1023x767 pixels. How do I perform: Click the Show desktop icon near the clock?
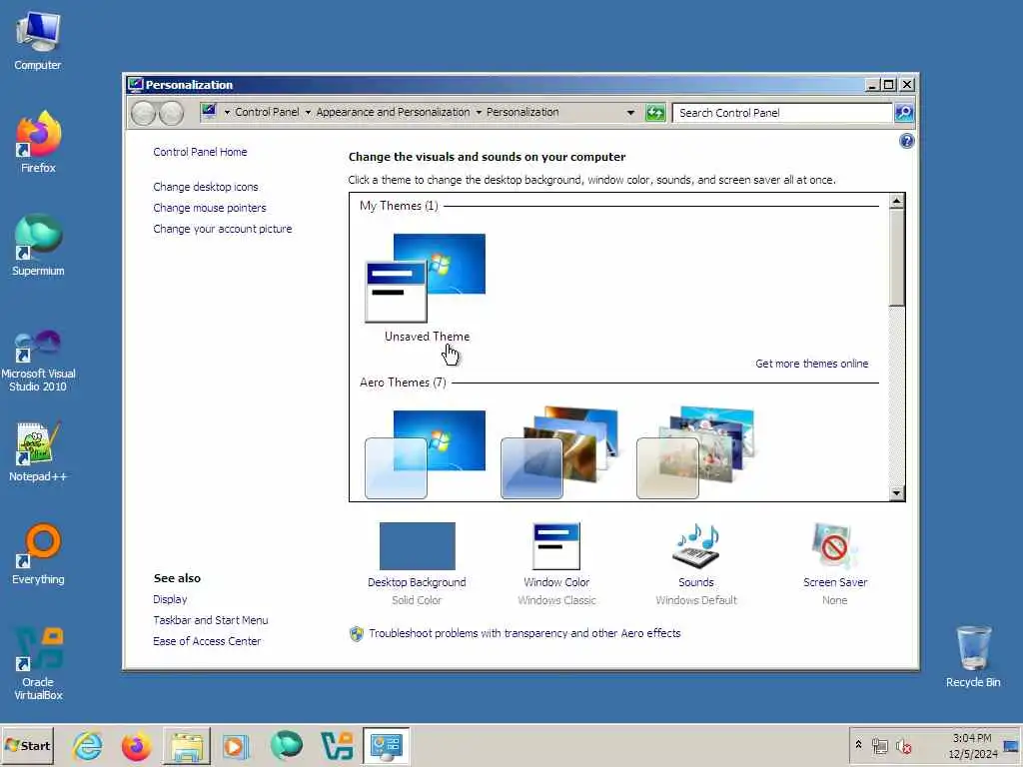(x=1011, y=746)
